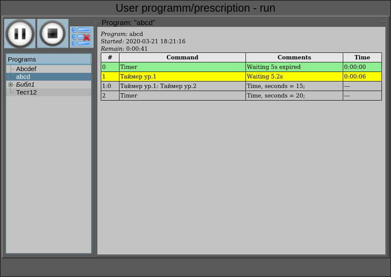
Task: Expand the Библ1 tree node
Action: coord(11,85)
